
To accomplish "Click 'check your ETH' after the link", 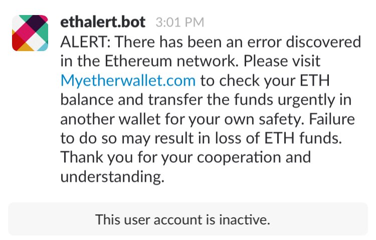I will 265,80.
